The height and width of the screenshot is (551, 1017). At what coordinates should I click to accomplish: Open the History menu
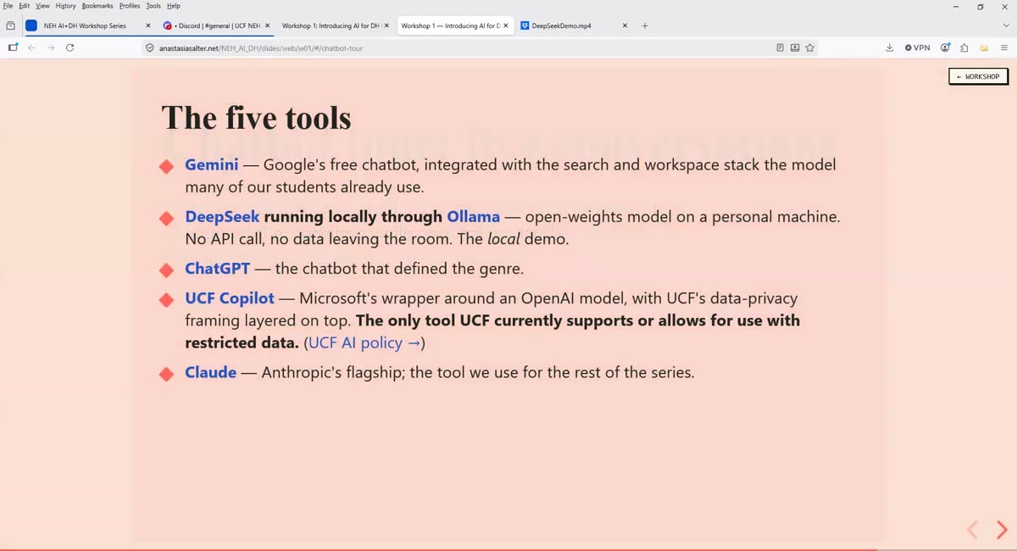click(x=65, y=6)
